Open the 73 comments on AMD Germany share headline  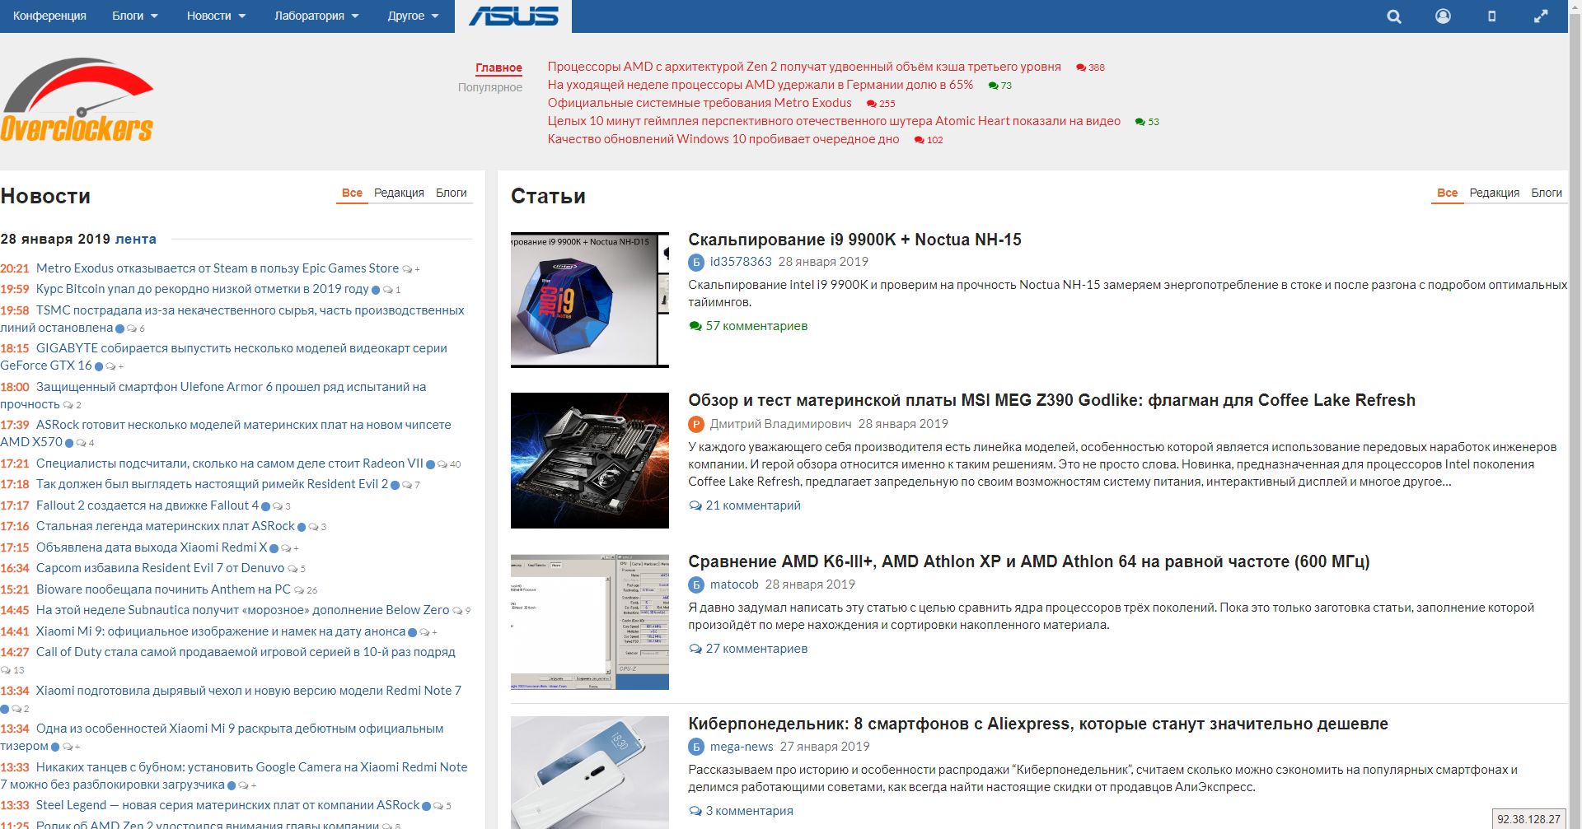point(1000,86)
